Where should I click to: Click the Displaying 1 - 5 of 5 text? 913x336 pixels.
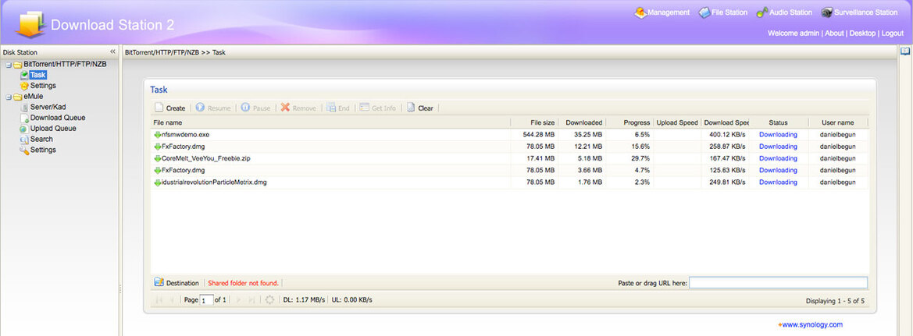[x=835, y=301]
